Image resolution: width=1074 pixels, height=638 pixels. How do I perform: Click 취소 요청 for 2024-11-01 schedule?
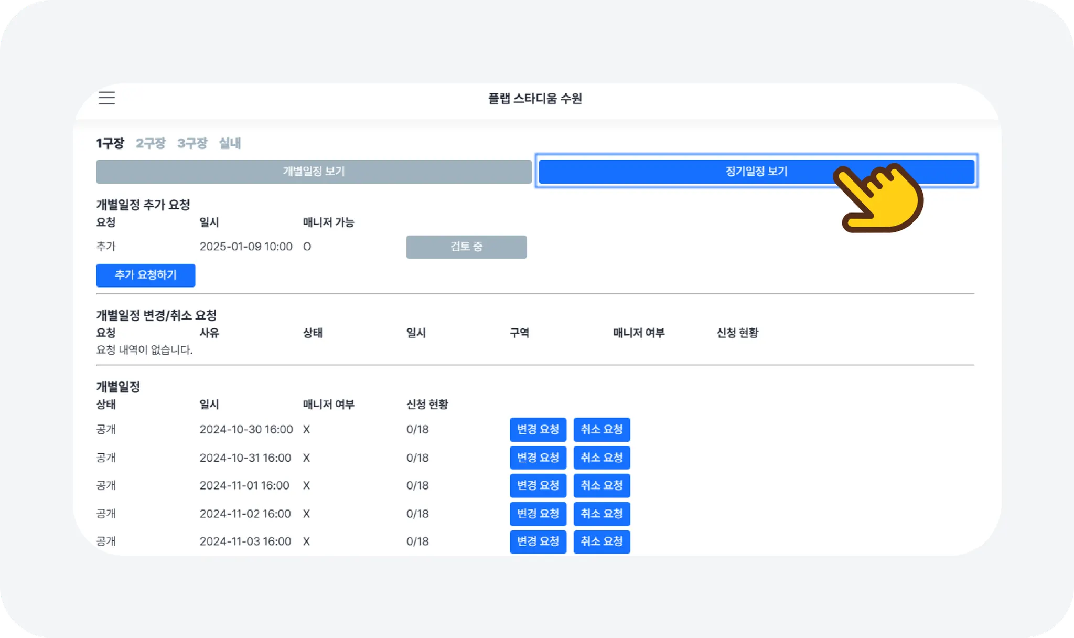(602, 485)
